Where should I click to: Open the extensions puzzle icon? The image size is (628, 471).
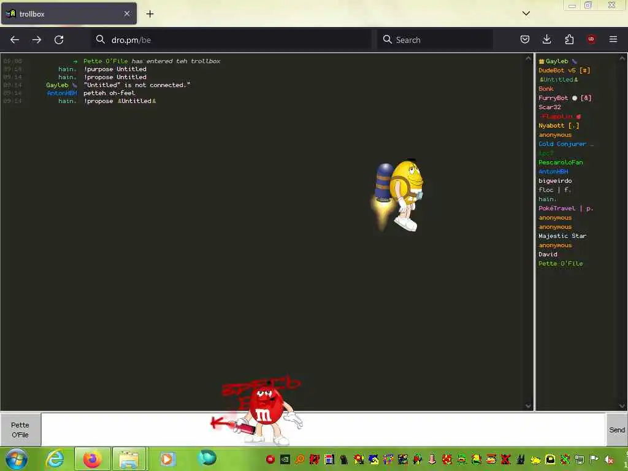[569, 39]
